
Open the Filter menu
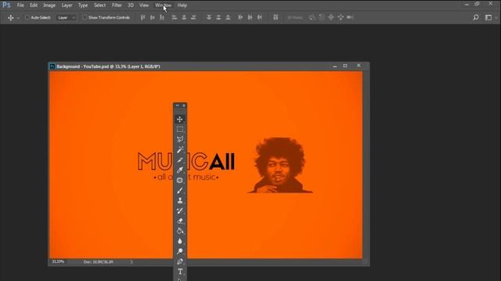pos(117,5)
